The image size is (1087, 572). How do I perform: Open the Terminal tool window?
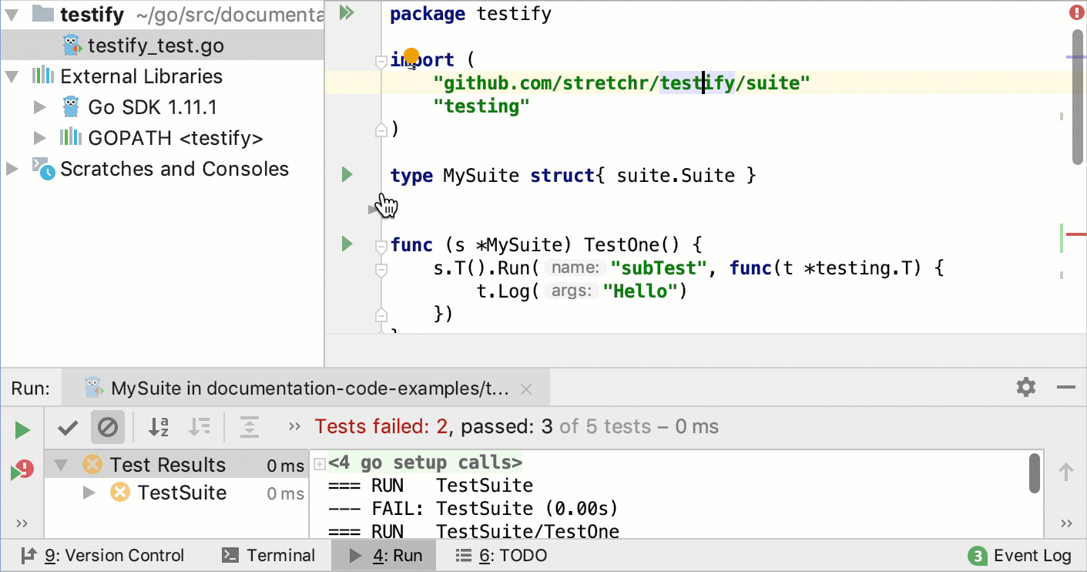coord(268,555)
